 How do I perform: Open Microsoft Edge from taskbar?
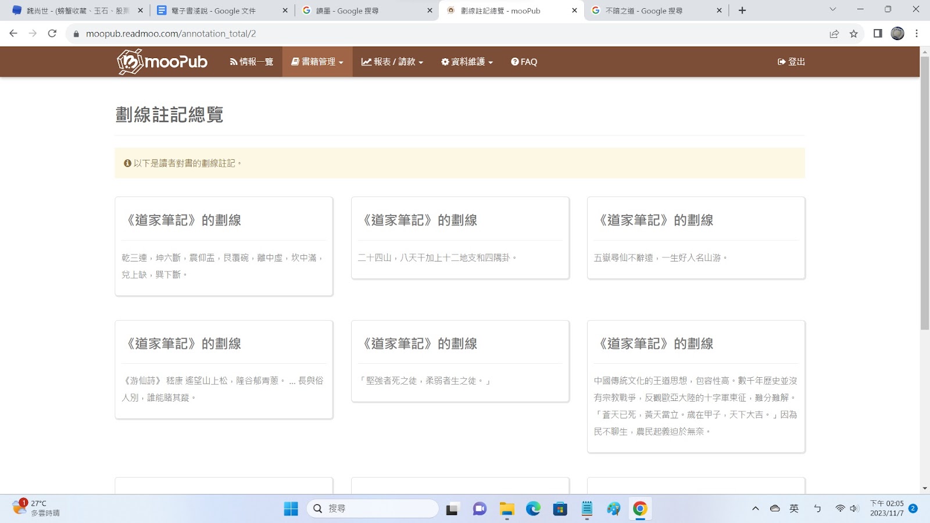tap(533, 508)
